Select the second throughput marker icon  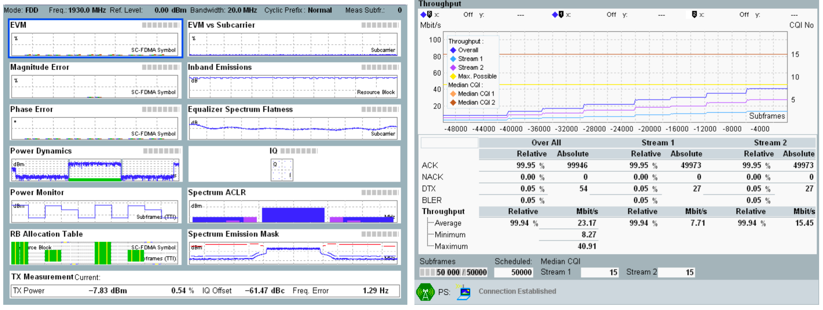(558, 15)
